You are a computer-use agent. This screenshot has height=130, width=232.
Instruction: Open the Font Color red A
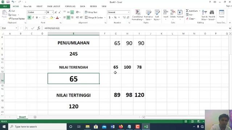click(57, 18)
